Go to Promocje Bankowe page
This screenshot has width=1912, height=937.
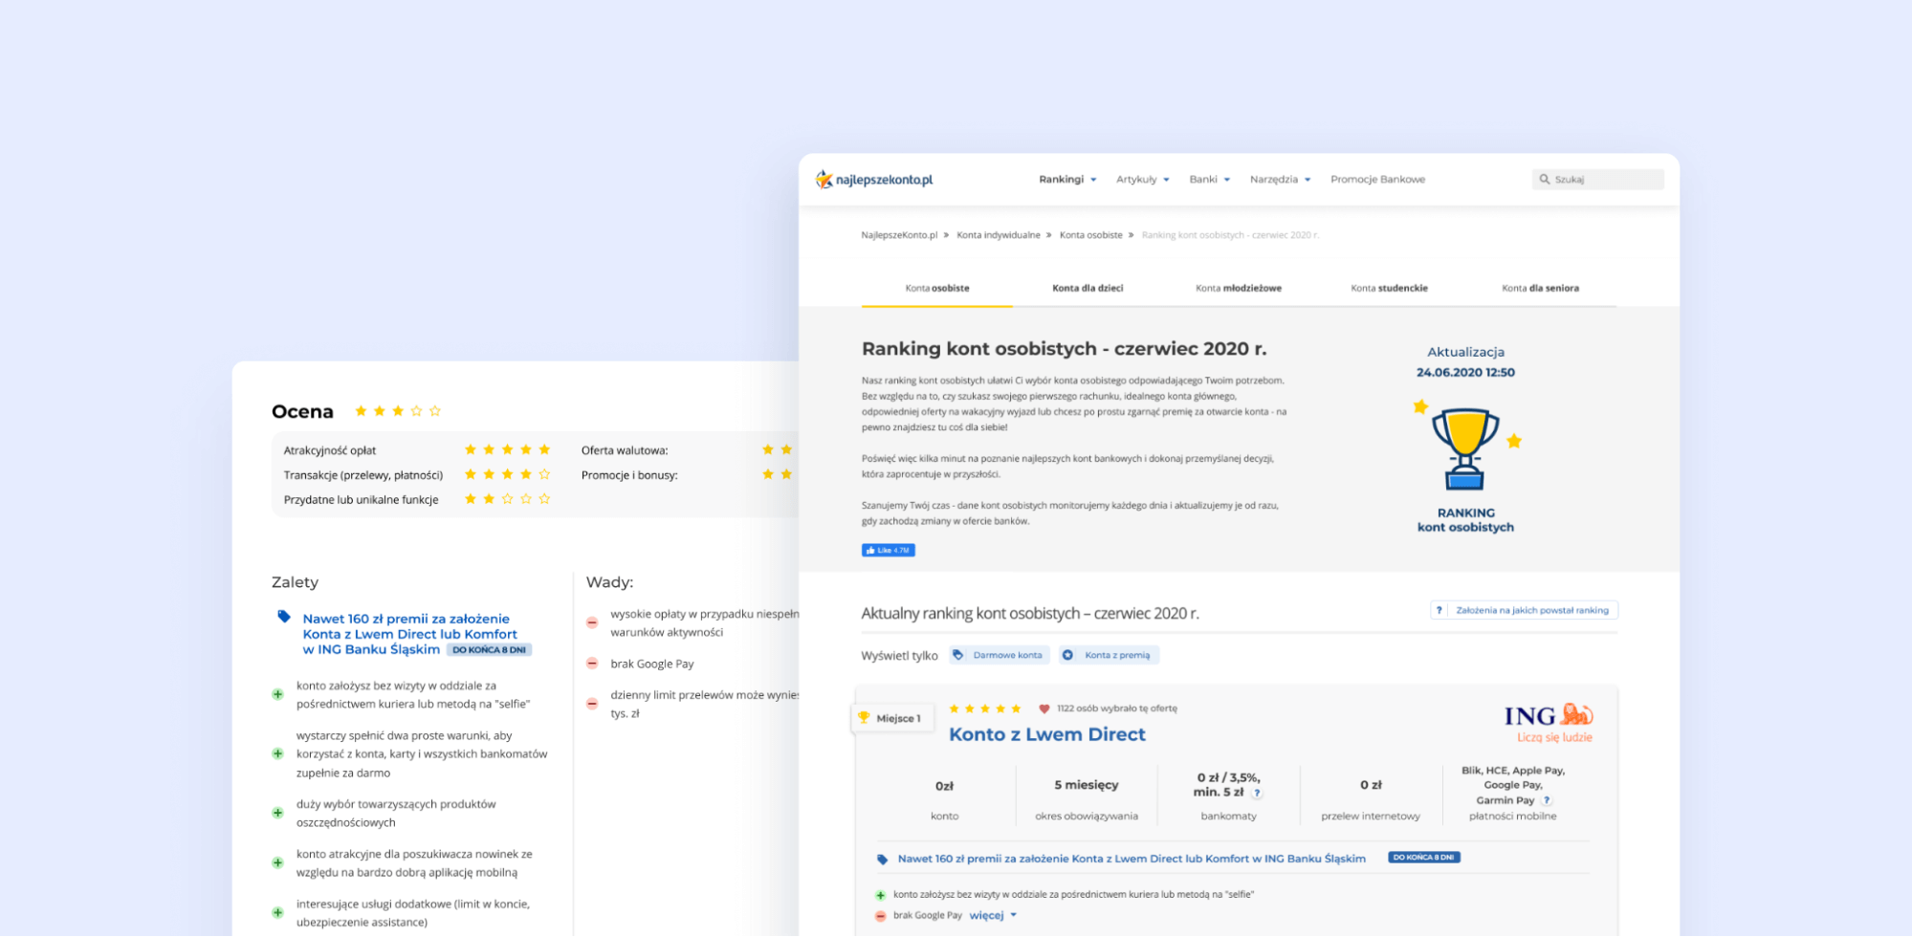[x=1377, y=180]
